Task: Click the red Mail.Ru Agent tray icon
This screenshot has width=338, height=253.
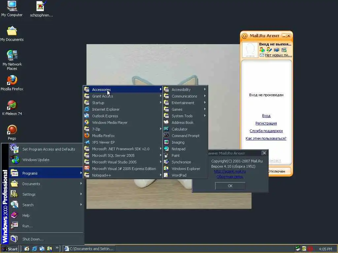Action: point(310,249)
